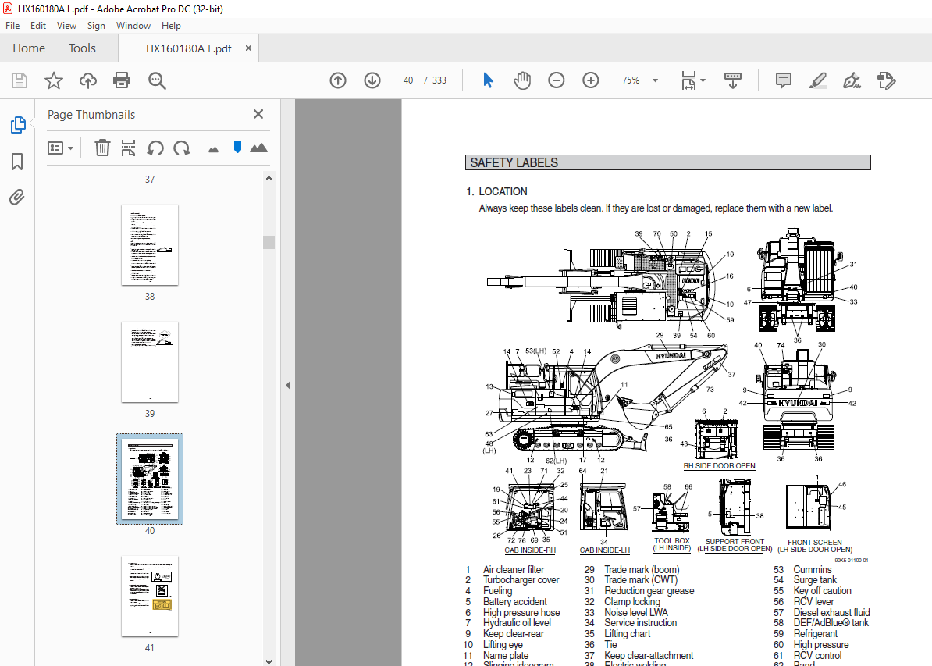Screen dimensions: 932x666
Task: Select the Highlight text pen tool
Action: tap(818, 80)
